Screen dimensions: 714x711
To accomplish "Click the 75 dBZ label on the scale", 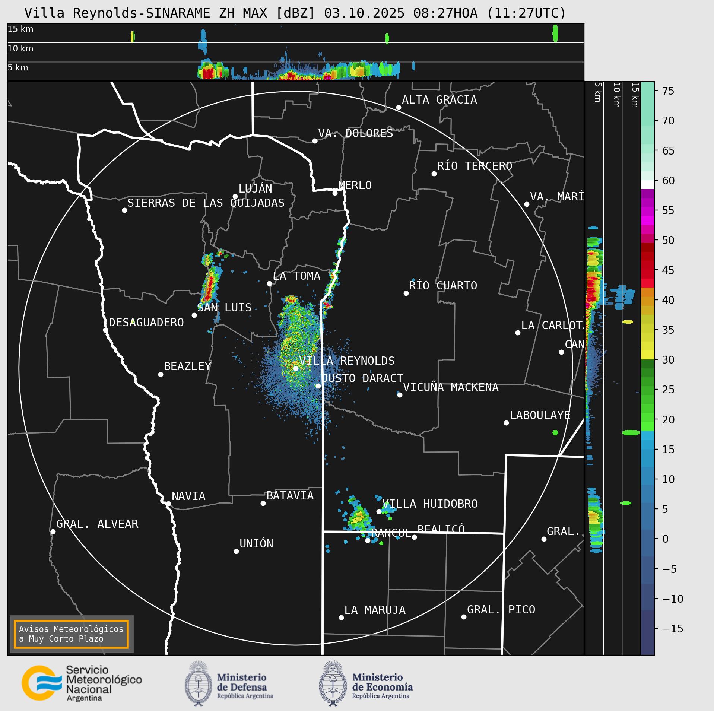I will [x=668, y=91].
